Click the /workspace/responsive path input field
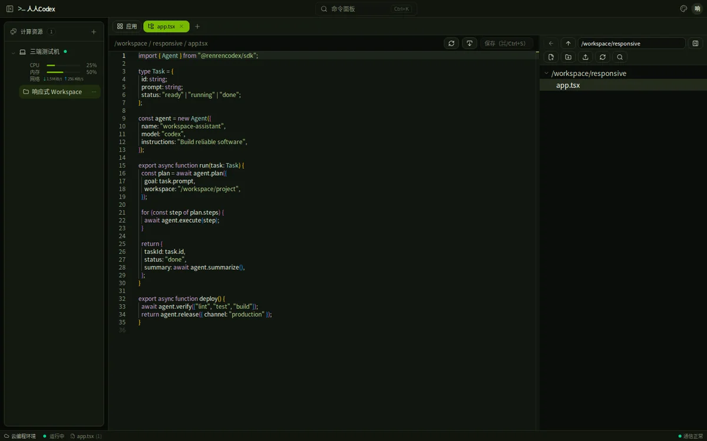Screen dimensions: 707x441 pos(632,43)
